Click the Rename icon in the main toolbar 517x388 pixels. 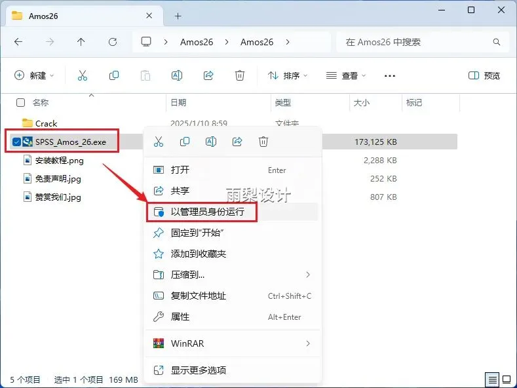click(177, 75)
